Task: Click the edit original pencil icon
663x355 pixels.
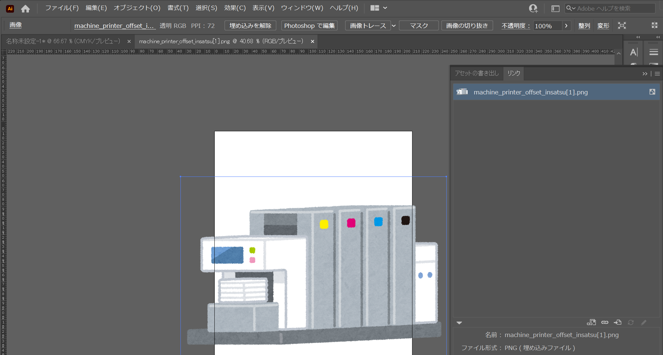Action: pos(644,322)
